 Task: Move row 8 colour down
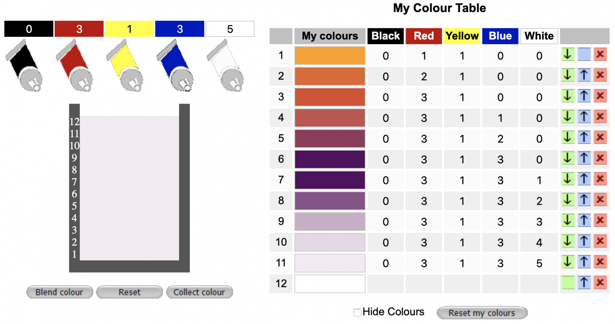tap(568, 200)
